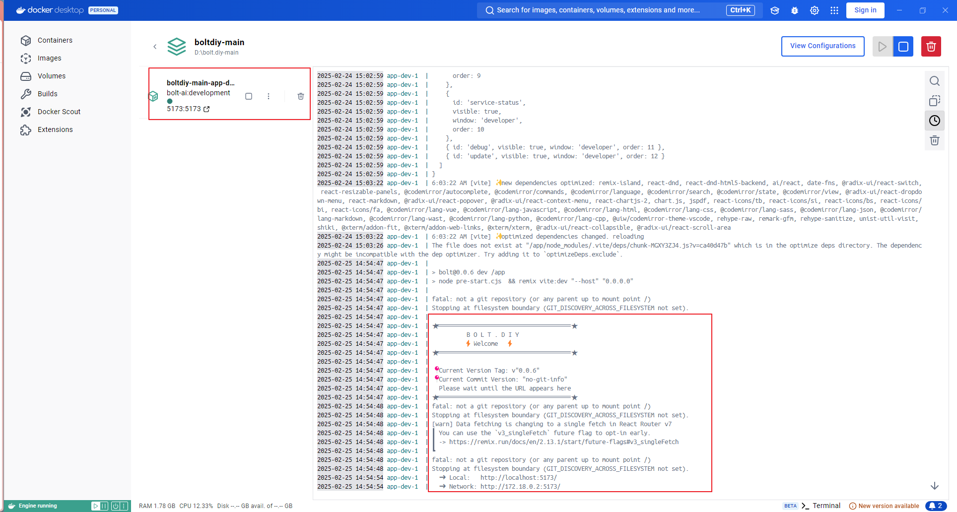Viewport: 957px width, 512px height.
Task: Open engine options three-dot menu
Action: pos(124,506)
